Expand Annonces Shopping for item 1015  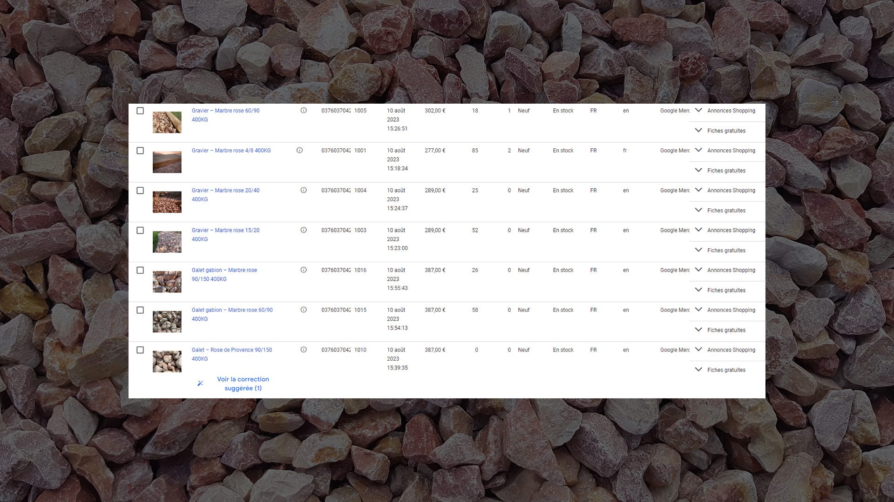698,310
